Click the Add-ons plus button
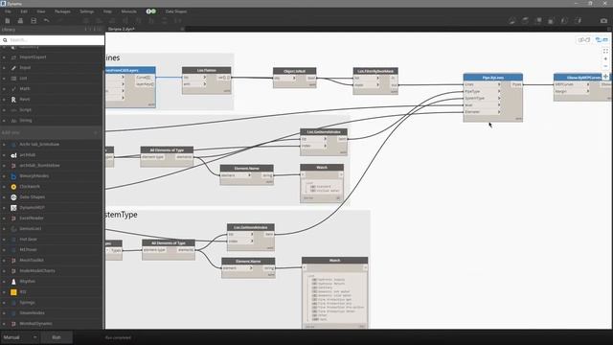Screen dimensions: 613x345 (96, 132)
